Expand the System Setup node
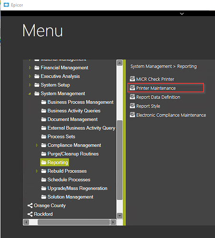215x238 pixels. point(30,85)
